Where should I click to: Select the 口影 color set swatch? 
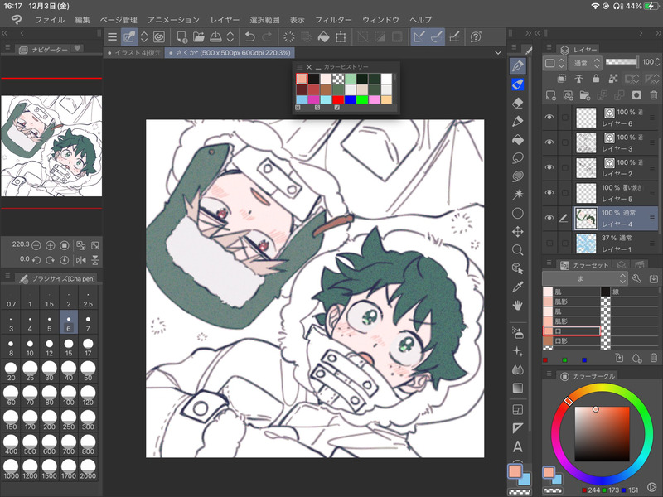click(571, 340)
